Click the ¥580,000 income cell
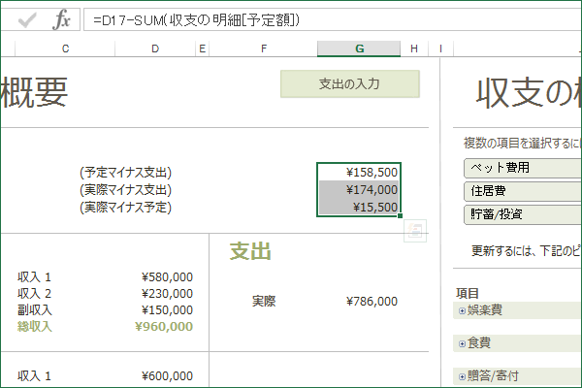 tap(168, 277)
